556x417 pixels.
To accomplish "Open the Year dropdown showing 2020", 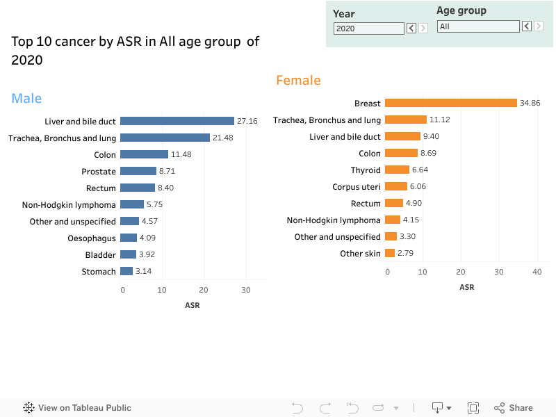I will click(x=368, y=28).
